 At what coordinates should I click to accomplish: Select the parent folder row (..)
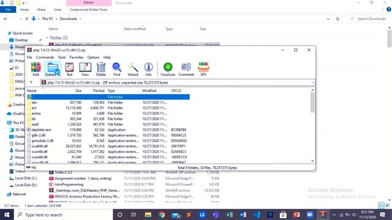click(108, 97)
